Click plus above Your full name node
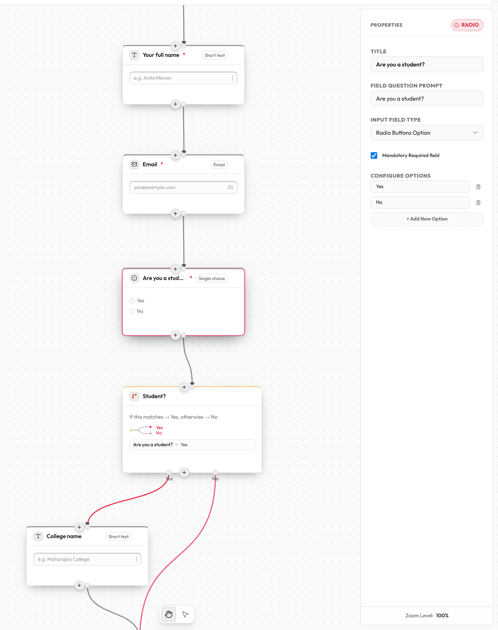The image size is (498, 630). (176, 46)
